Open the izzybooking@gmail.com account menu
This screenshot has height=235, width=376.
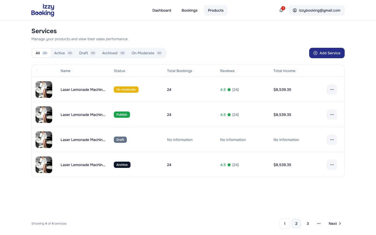point(316,10)
